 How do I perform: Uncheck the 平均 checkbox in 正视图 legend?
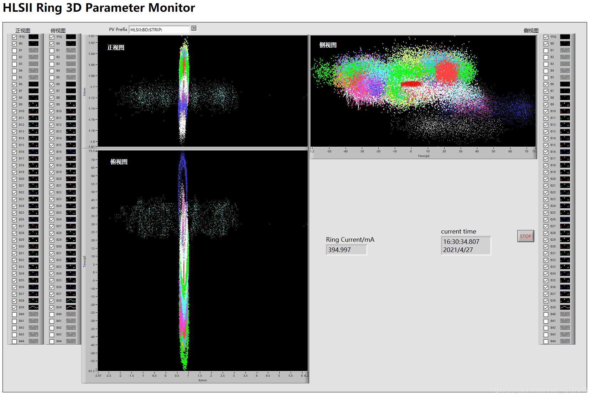15,37
